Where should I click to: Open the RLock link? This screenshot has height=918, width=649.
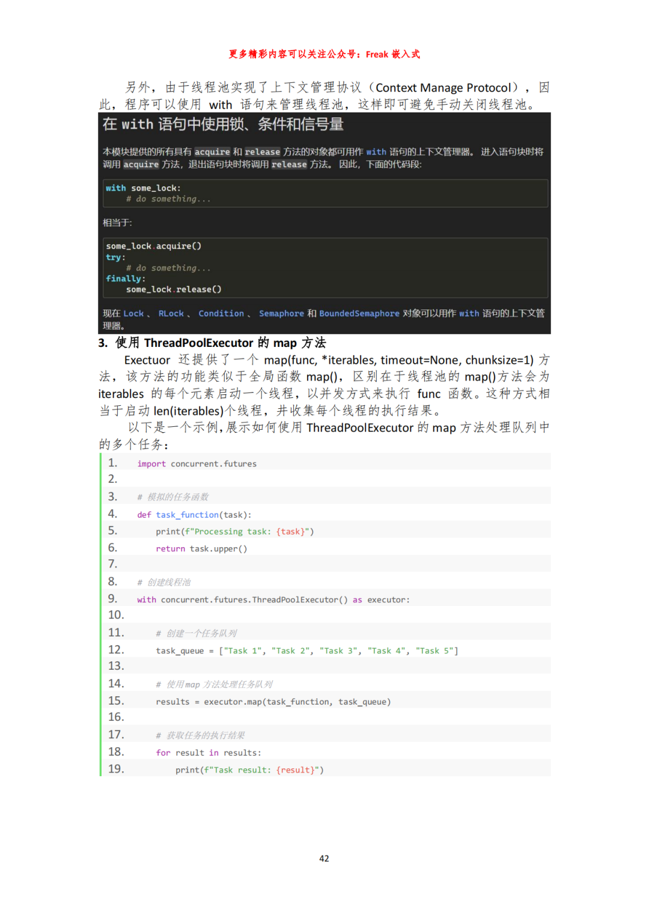(171, 313)
